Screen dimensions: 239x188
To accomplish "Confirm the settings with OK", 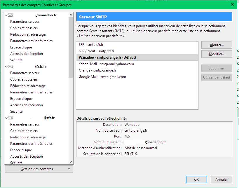I will 196,180.
